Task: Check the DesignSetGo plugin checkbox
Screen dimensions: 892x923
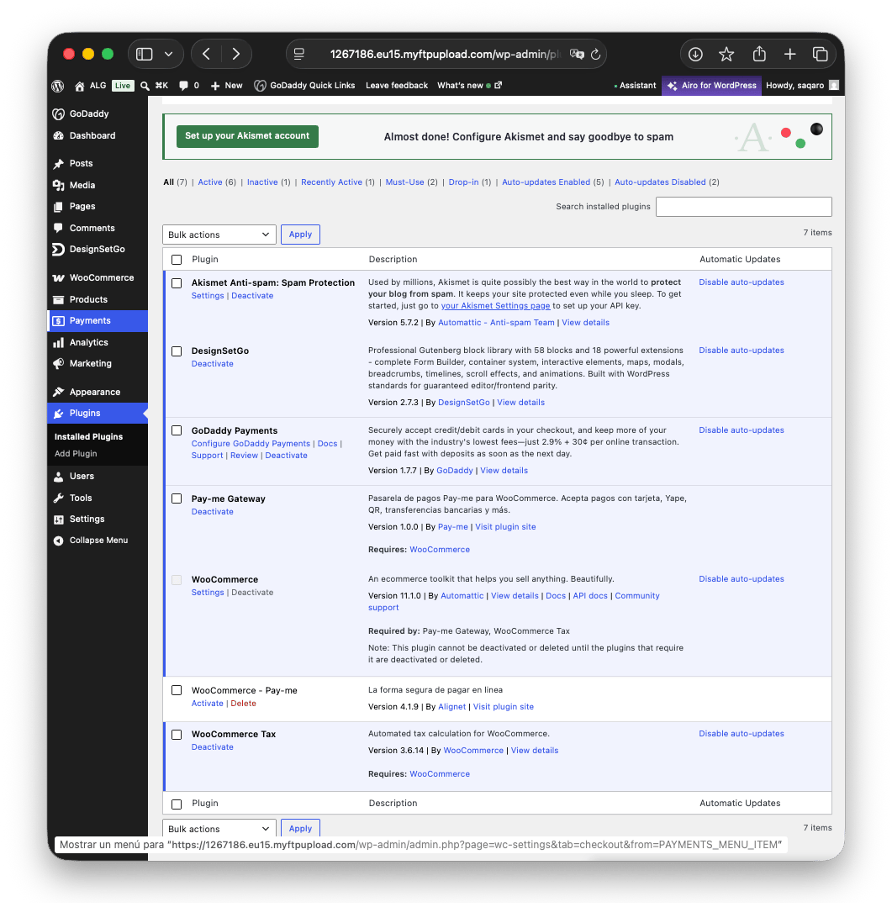Action: click(177, 351)
